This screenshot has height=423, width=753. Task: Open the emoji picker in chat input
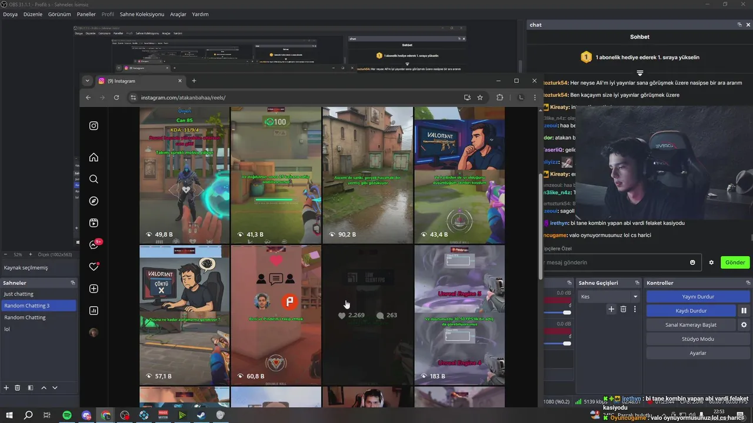coord(692,263)
